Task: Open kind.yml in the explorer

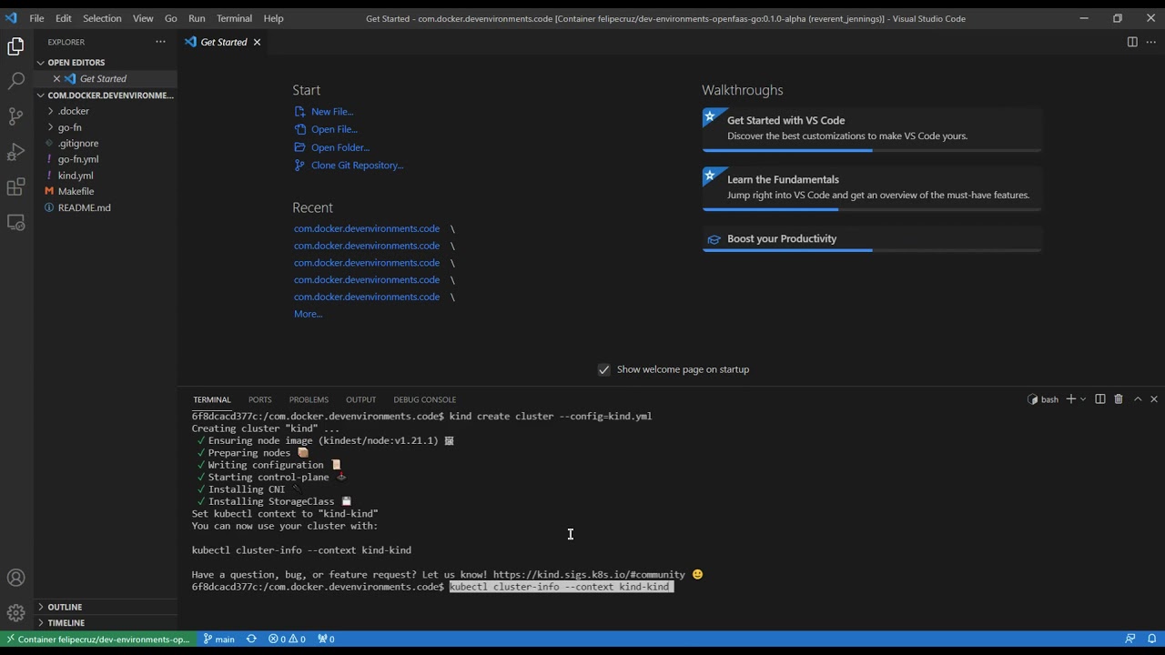Action: click(x=106, y=176)
